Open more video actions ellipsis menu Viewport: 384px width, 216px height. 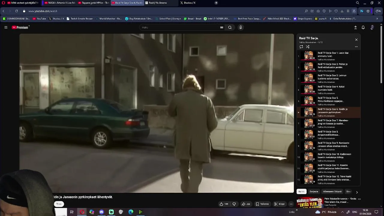(291, 204)
